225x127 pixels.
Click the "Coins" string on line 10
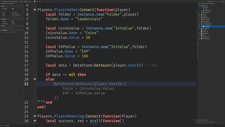coord(91,33)
